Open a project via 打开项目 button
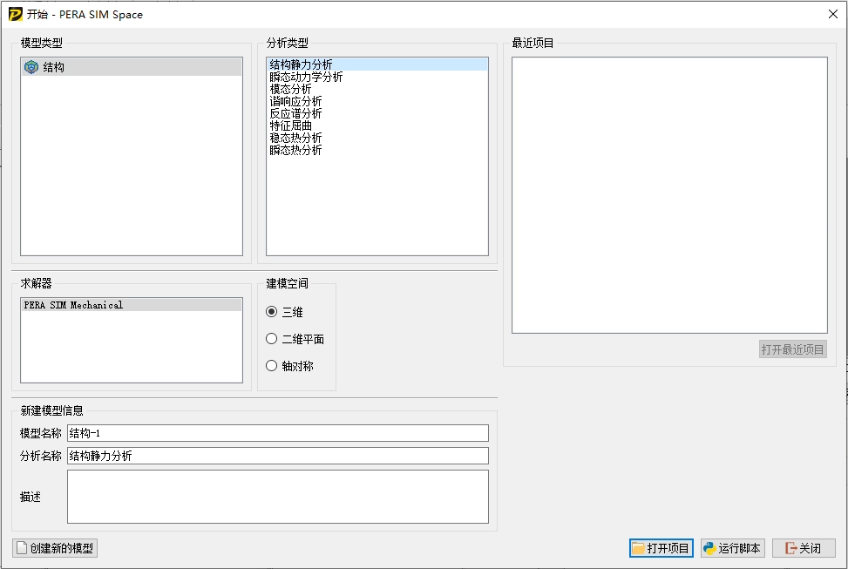Screen dimensions: 848x569 (x=660, y=548)
